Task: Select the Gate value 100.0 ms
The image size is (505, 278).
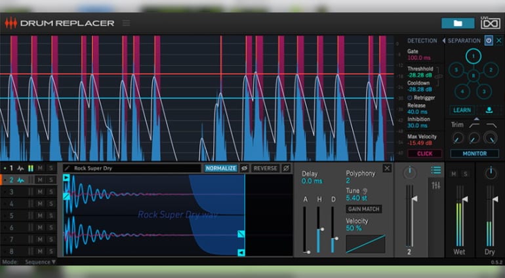Action: coord(419,58)
